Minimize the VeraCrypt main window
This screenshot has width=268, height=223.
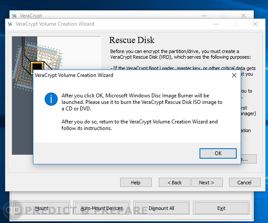point(204,16)
